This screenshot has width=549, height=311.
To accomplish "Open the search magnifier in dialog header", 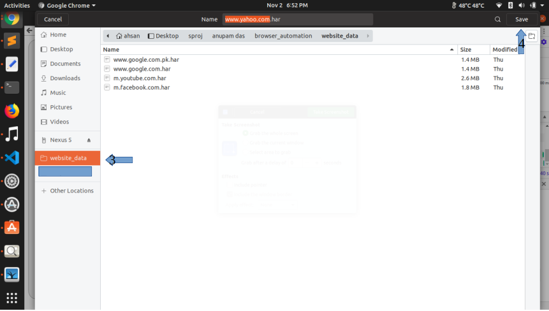I will click(x=497, y=19).
